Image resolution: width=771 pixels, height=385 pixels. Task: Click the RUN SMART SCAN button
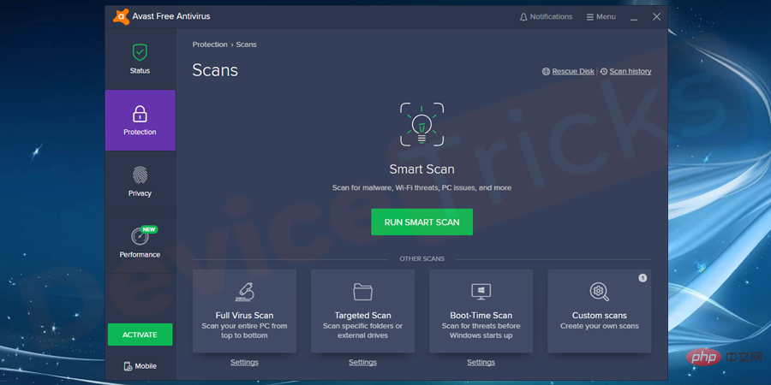tap(421, 222)
